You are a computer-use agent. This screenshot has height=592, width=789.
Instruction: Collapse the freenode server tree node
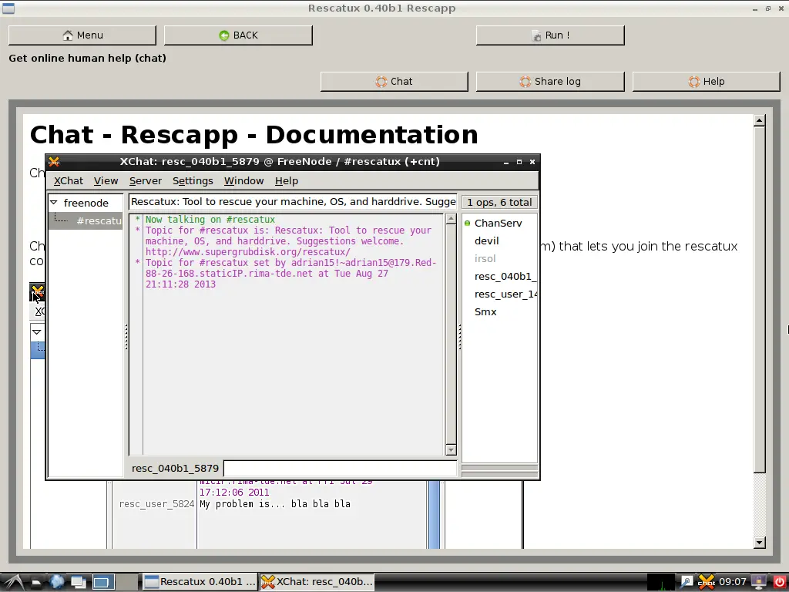(54, 203)
